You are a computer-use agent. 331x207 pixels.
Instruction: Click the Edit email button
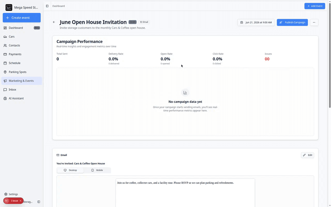[x=307, y=155]
